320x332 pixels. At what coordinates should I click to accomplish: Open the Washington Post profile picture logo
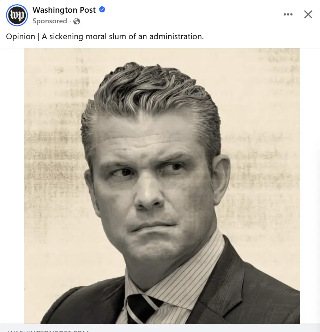pyautogui.click(x=17, y=15)
